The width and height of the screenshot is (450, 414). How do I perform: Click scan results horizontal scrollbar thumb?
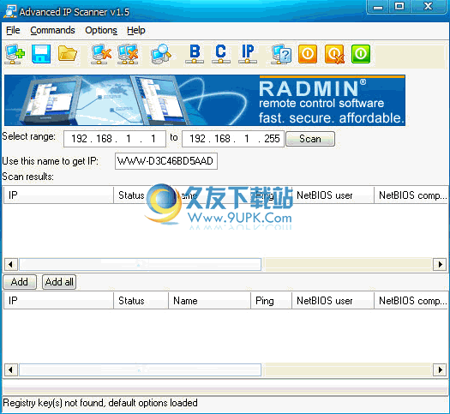coord(140,264)
